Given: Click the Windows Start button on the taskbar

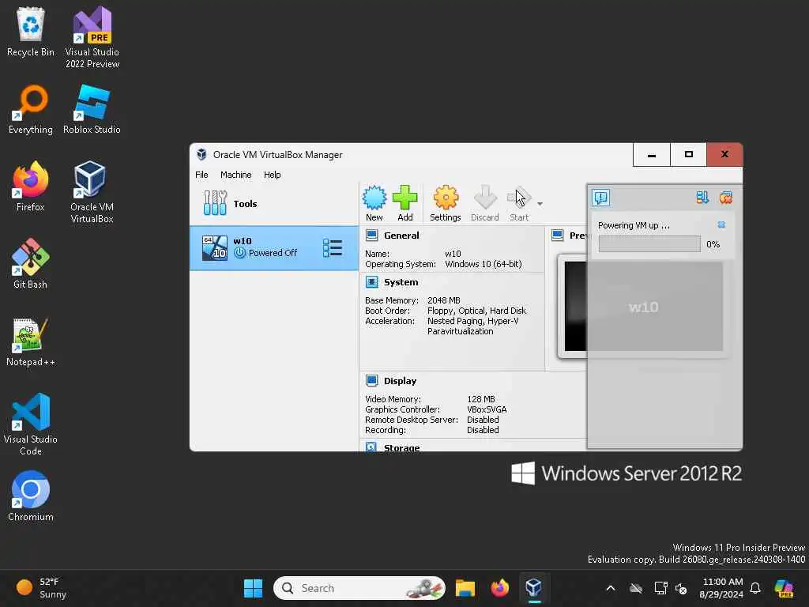Looking at the screenshot, I should pos(253,588).
